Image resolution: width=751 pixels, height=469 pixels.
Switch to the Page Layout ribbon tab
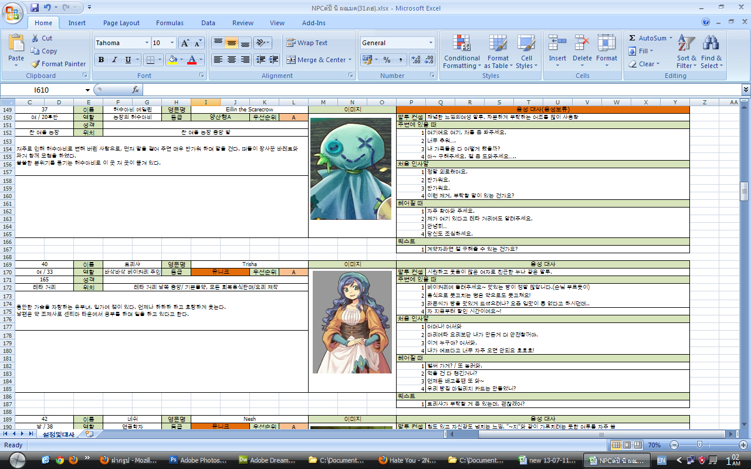click(121, 23)
